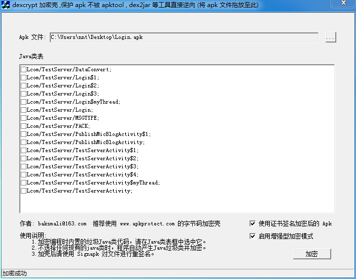Click the Apk 文件 label
This screenshot has height=279, width=356.
coord(32,37)
